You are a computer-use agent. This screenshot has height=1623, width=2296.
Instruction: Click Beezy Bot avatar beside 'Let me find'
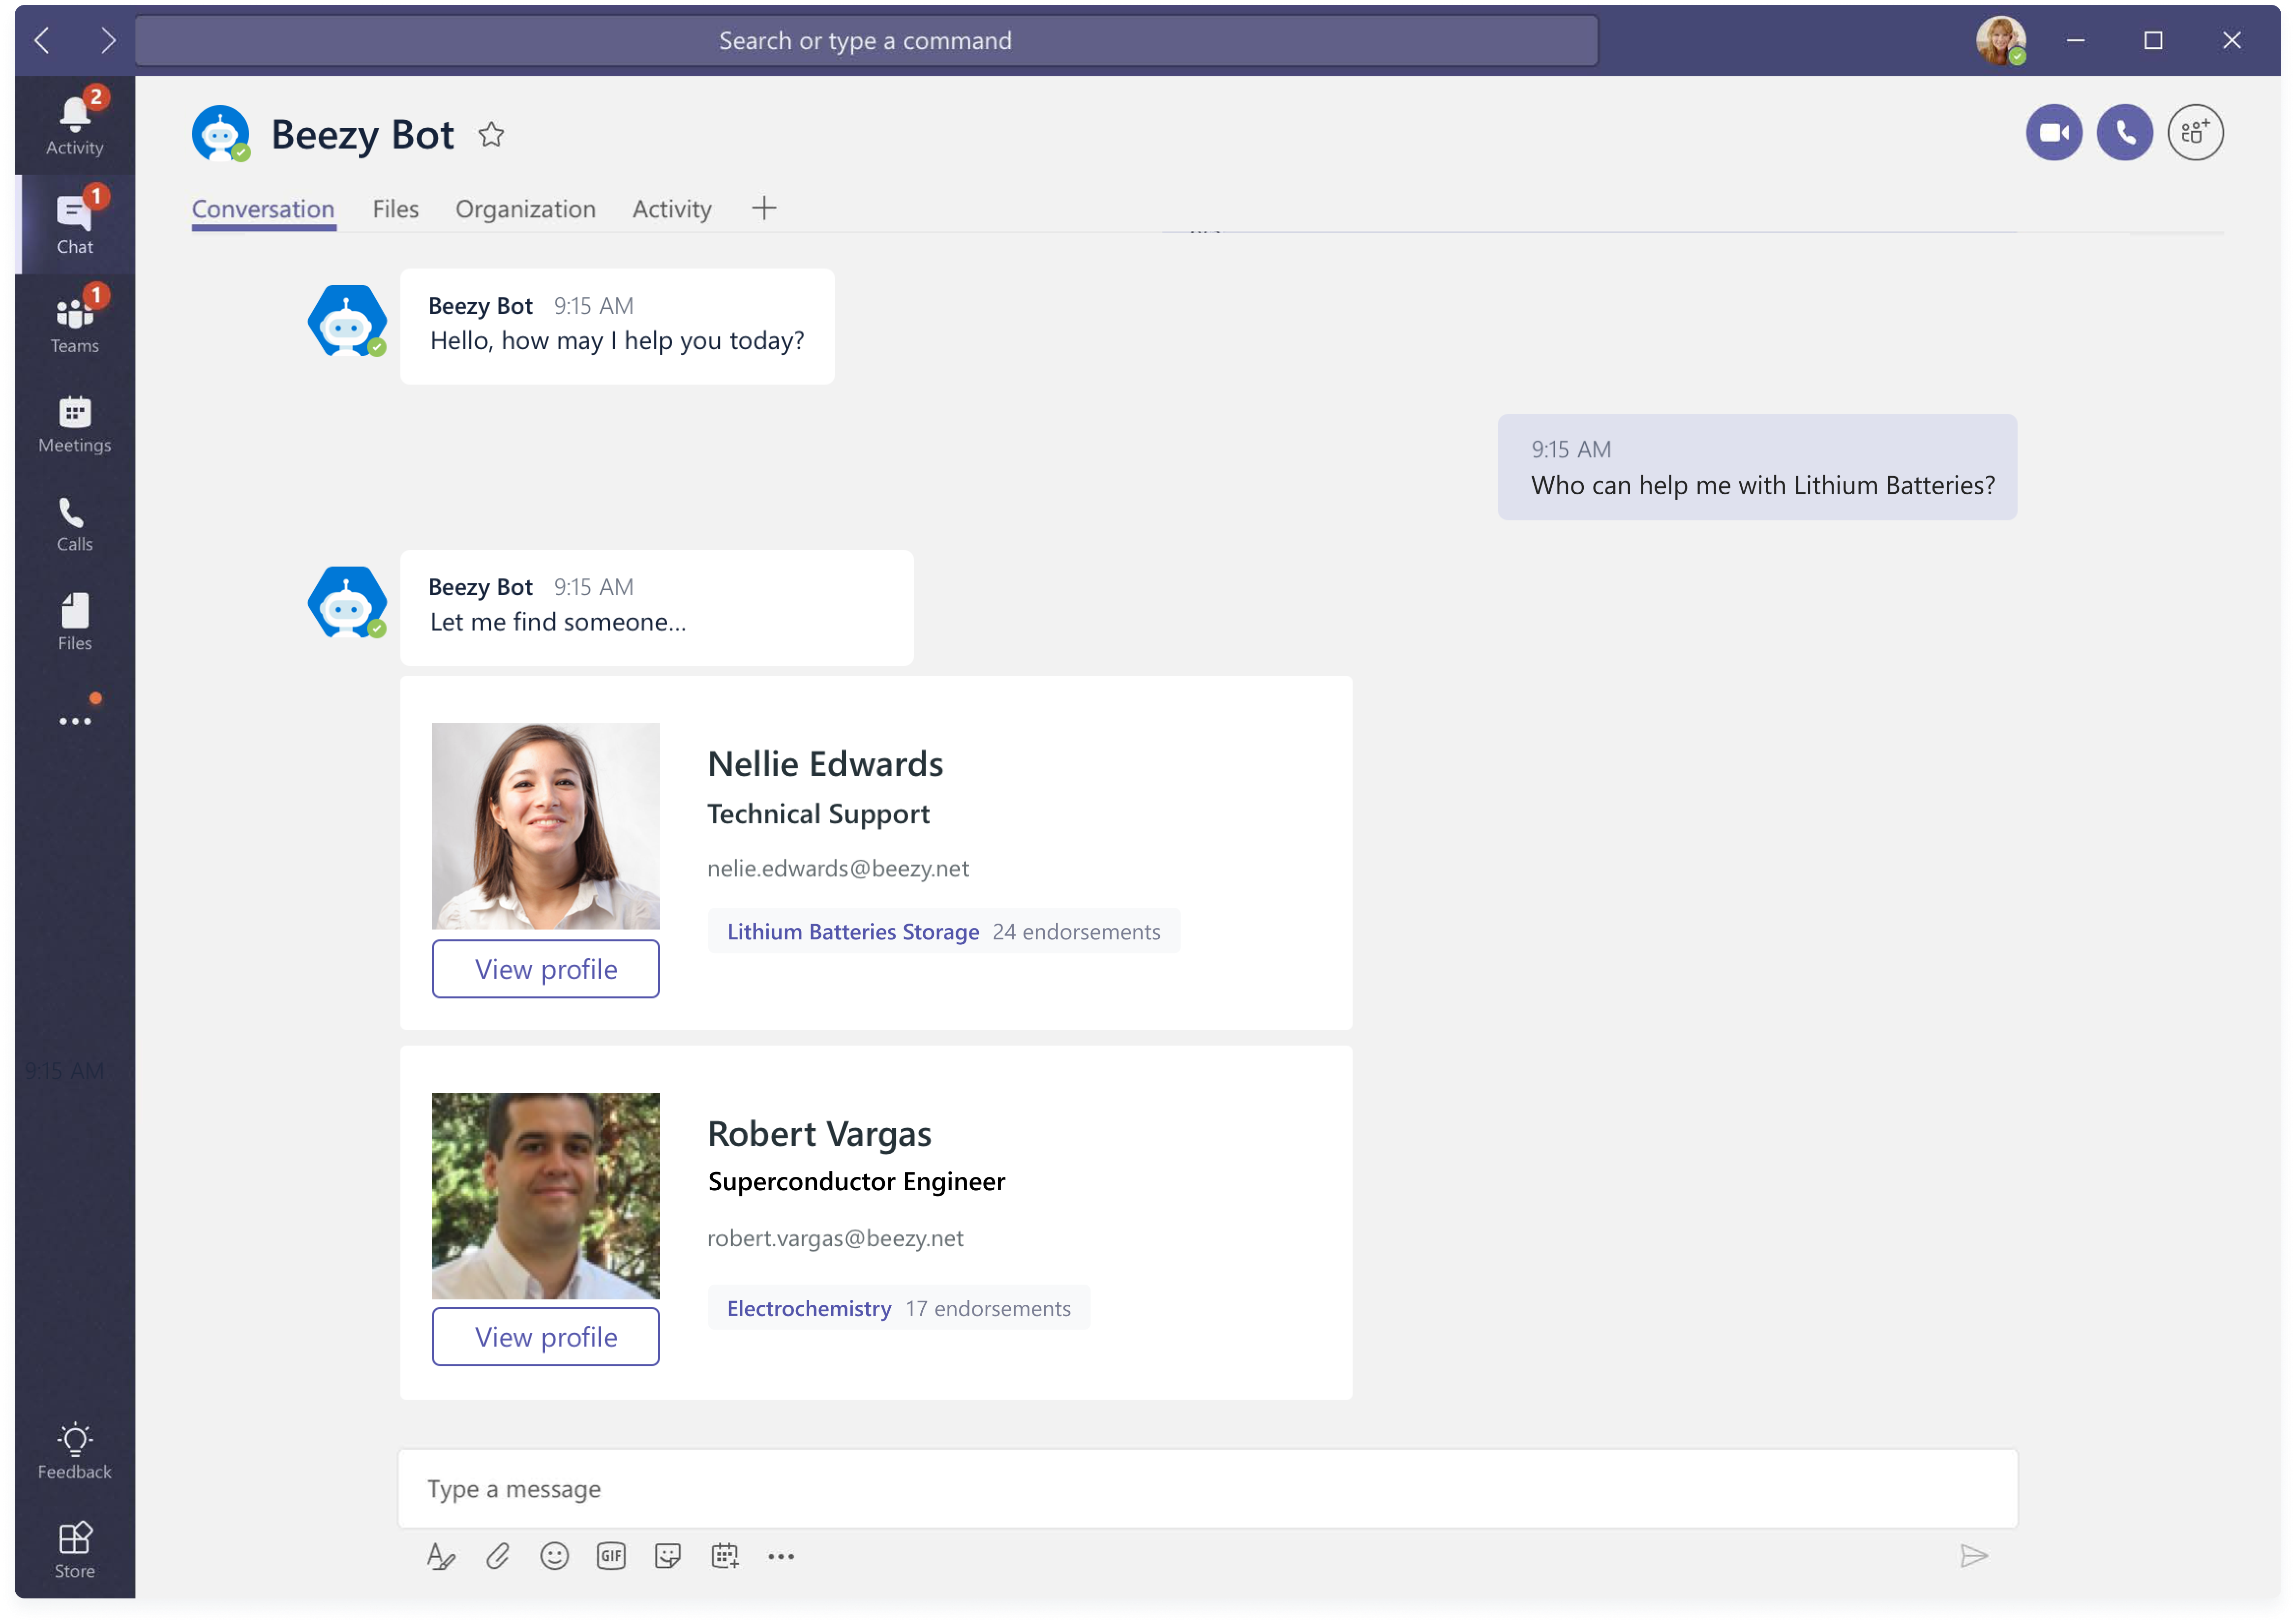347,602
